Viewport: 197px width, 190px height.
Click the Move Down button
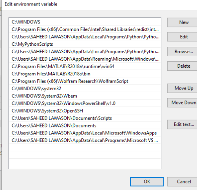pyautogui.click(x=182, y=103)
